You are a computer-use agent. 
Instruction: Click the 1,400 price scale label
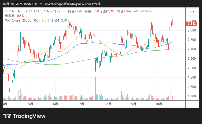click(x=192, y=96)
